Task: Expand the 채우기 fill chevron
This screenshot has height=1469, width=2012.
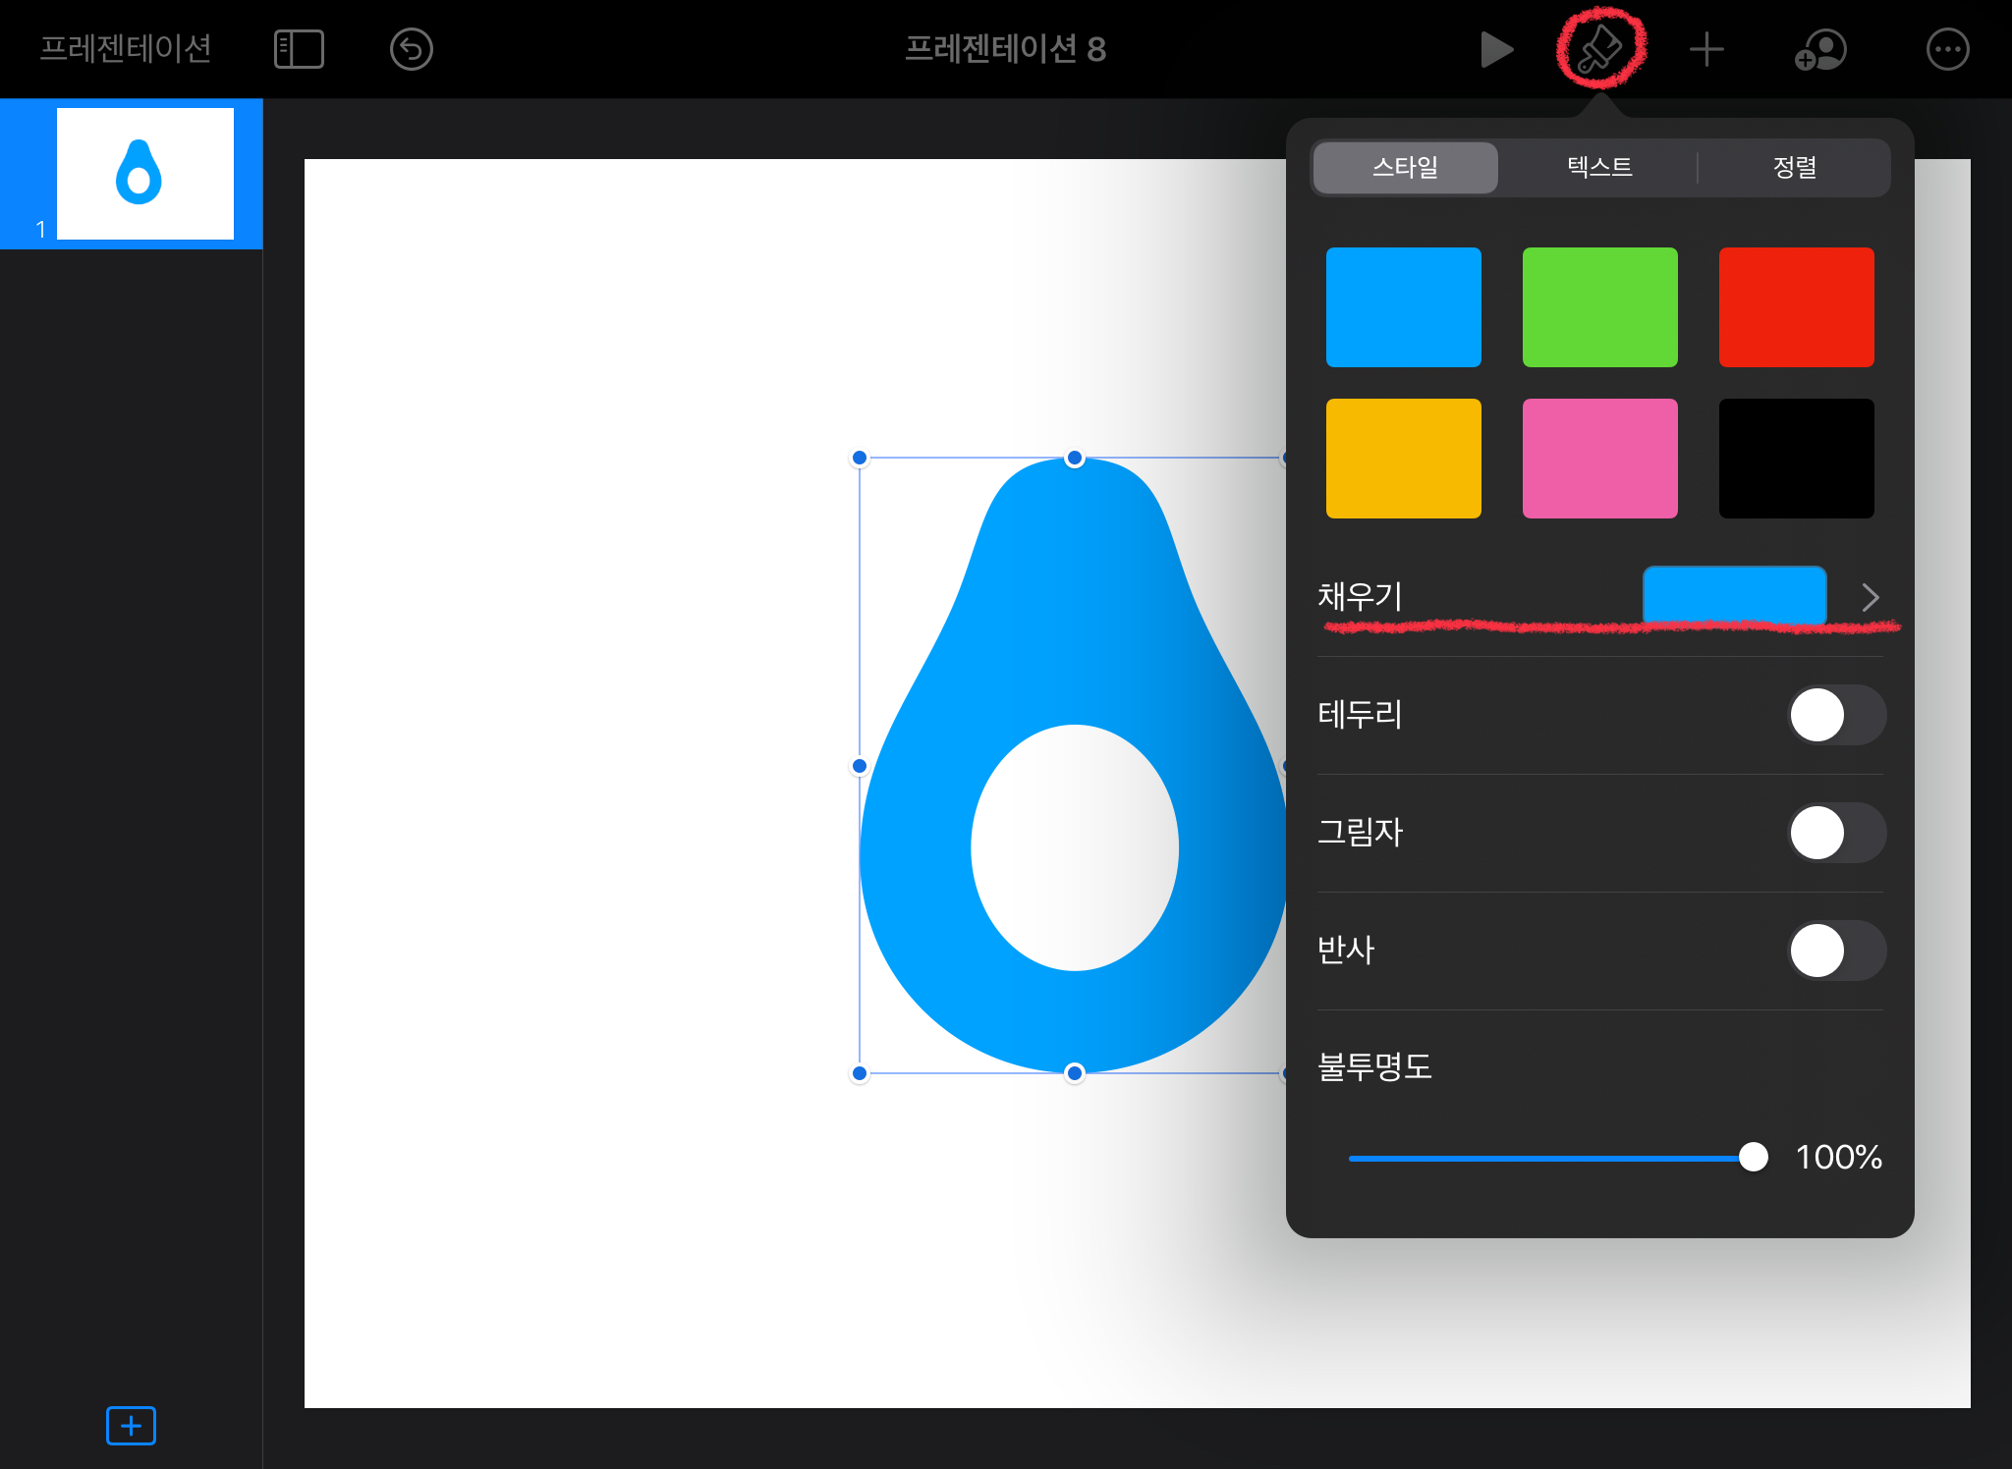Action: [1870, 597]
